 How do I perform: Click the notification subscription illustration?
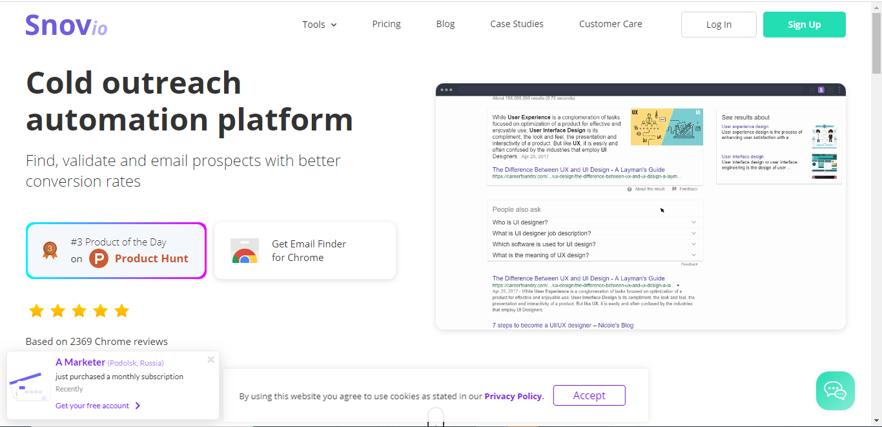(x=29, y=386)
